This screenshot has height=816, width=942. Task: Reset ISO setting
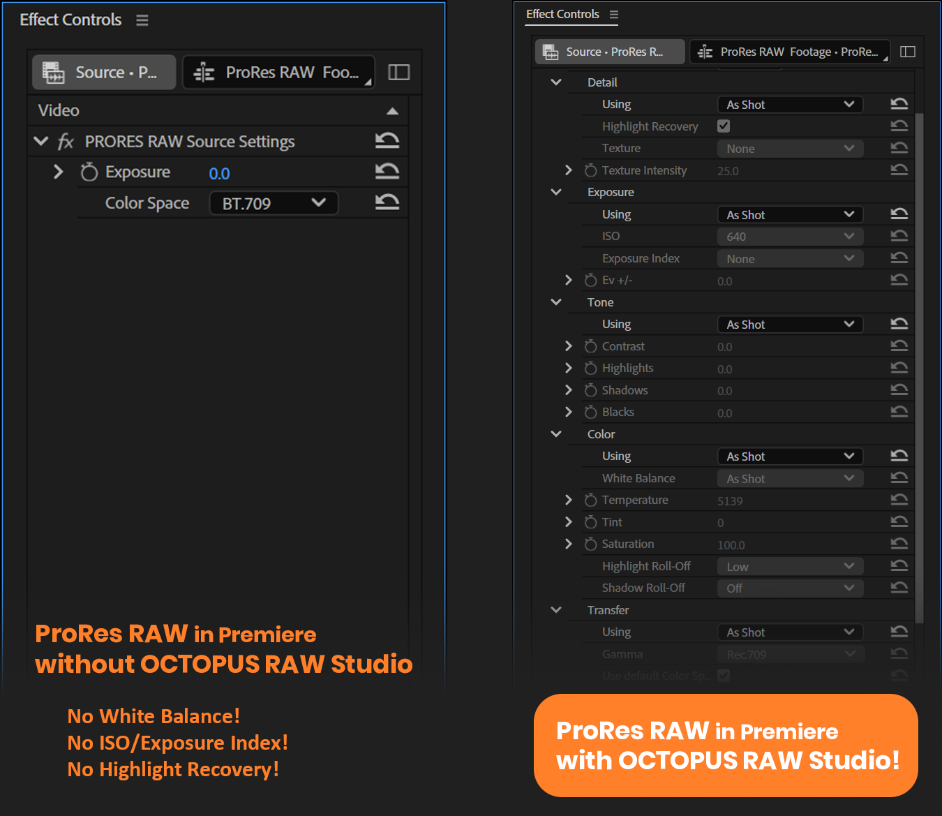[x=899, y=236]
